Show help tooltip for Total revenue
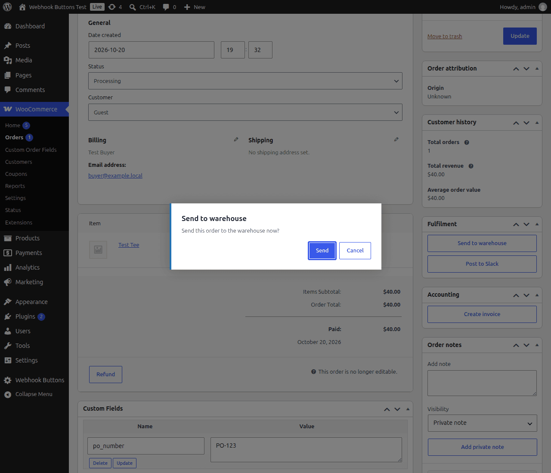Image resolution: width=551 pixels, height=473 pixels. [x=471, y=166]
